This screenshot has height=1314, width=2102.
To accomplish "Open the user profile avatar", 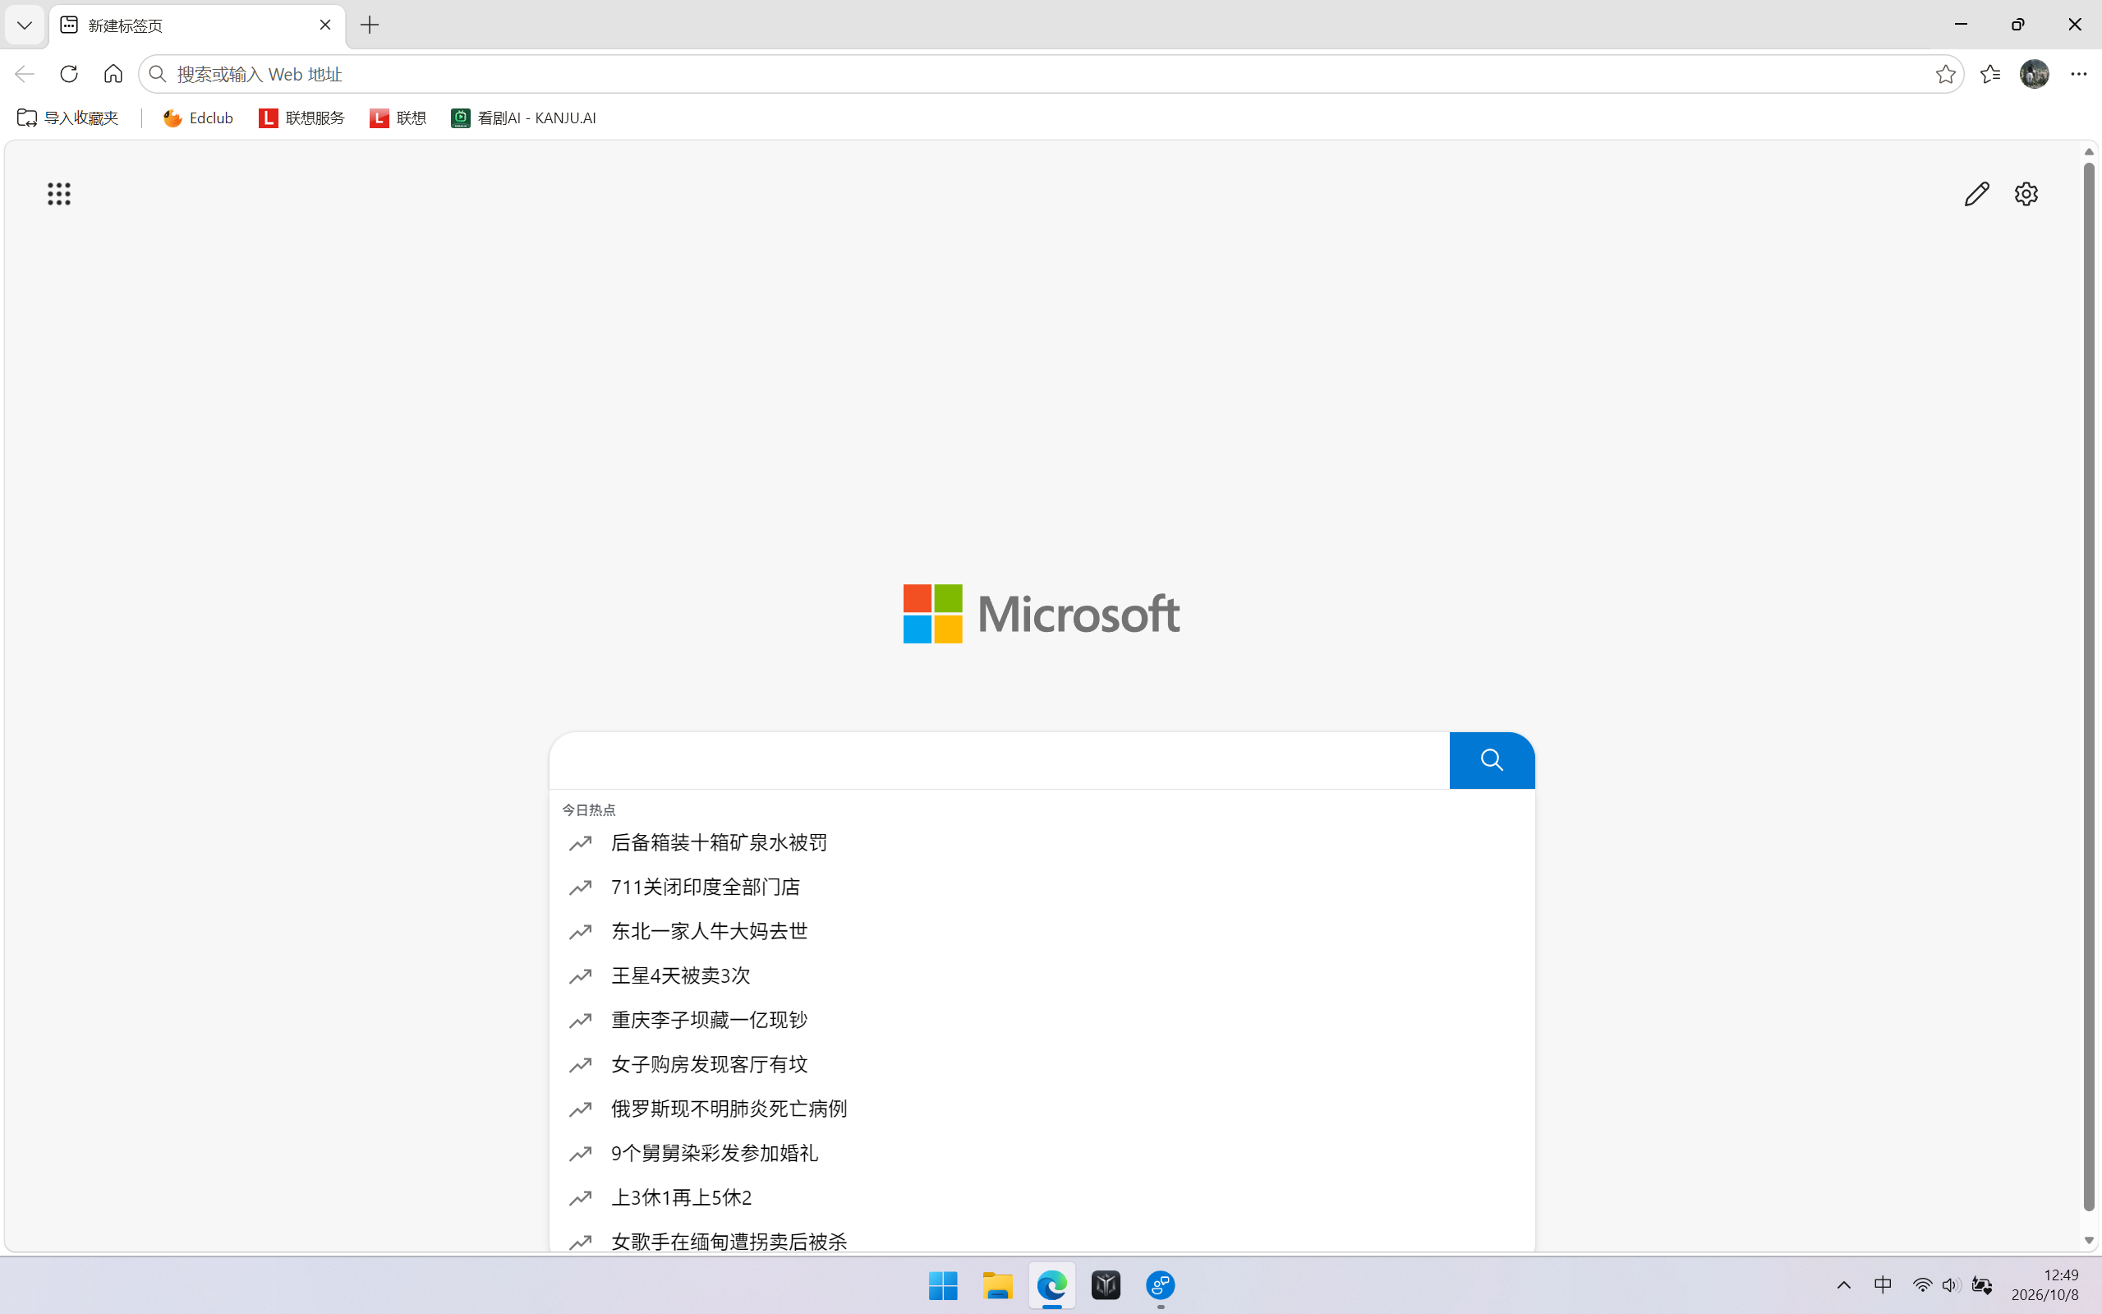I will coord(2035,74).
